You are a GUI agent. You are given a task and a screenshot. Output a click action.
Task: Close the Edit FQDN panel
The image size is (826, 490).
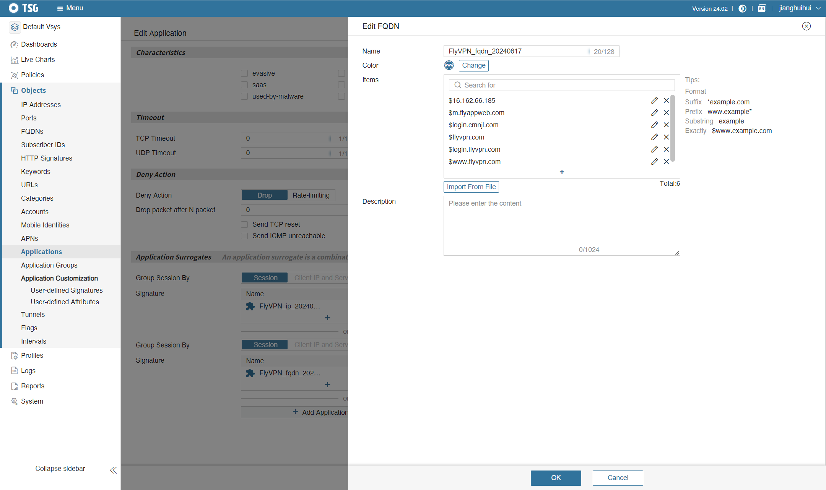[806, 26]
